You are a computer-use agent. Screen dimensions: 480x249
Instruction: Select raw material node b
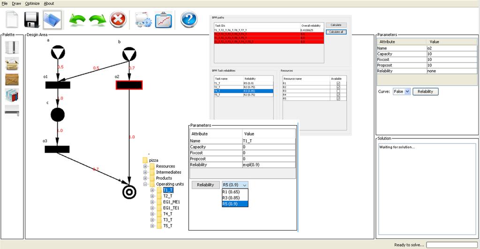tap(129, 54)
